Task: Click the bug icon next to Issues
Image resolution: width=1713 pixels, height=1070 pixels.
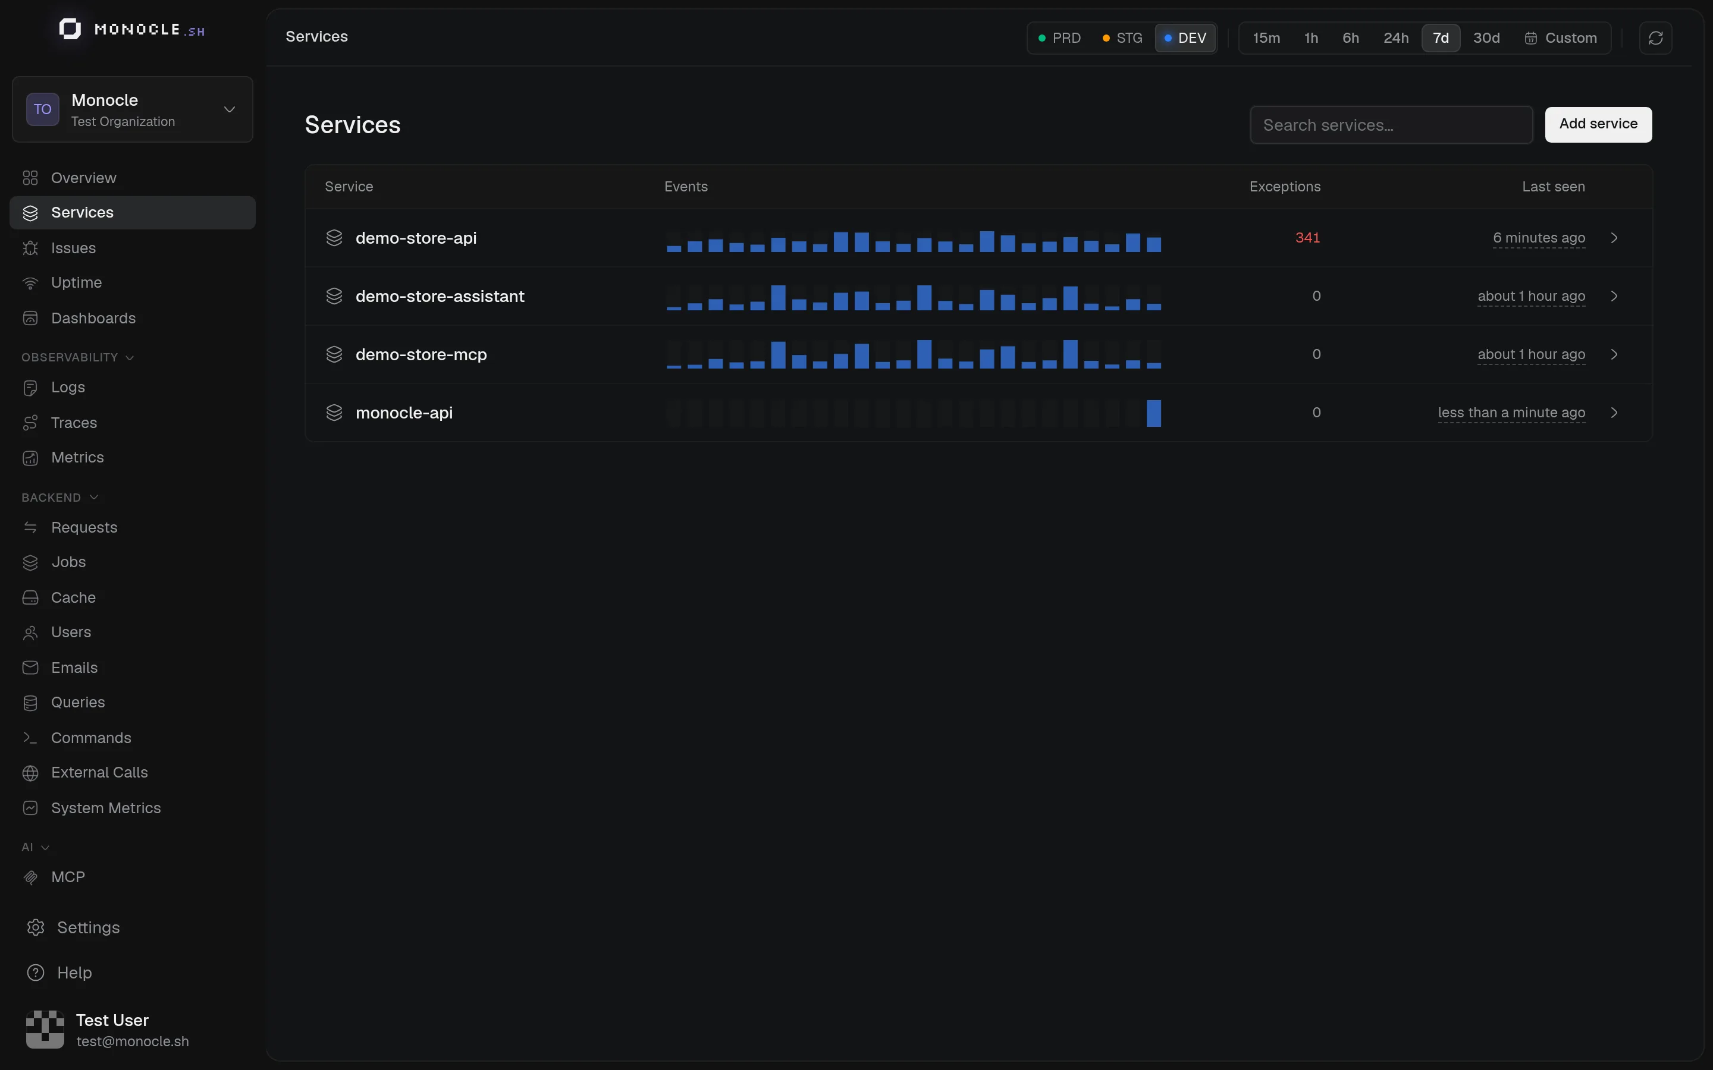Action: tap(30, 248)
